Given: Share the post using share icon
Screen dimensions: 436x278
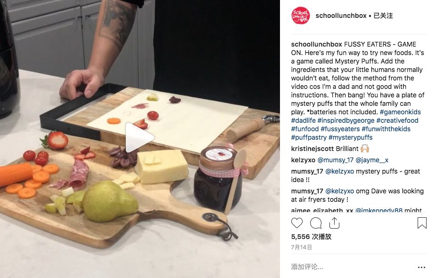Looking at the screenshot, I should [334, 223].
